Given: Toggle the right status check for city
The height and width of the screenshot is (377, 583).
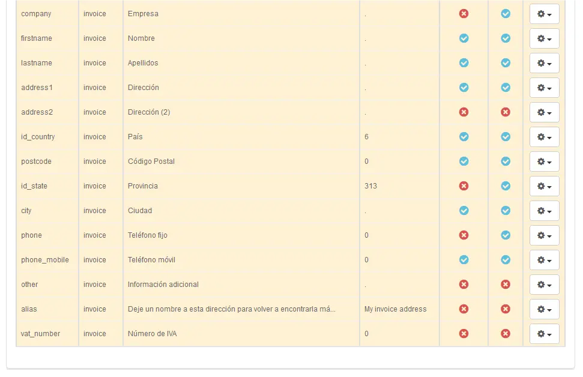Looking at the screenshot, I should [506, 211].
